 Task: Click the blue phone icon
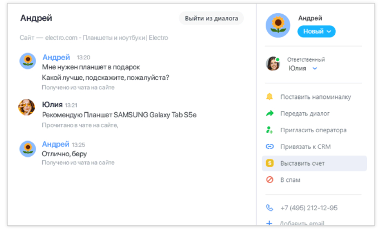269,208
